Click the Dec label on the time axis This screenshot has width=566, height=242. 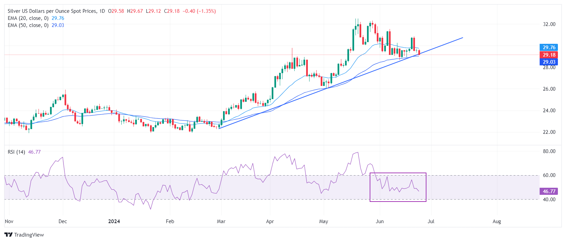click(x=63, y=221)
